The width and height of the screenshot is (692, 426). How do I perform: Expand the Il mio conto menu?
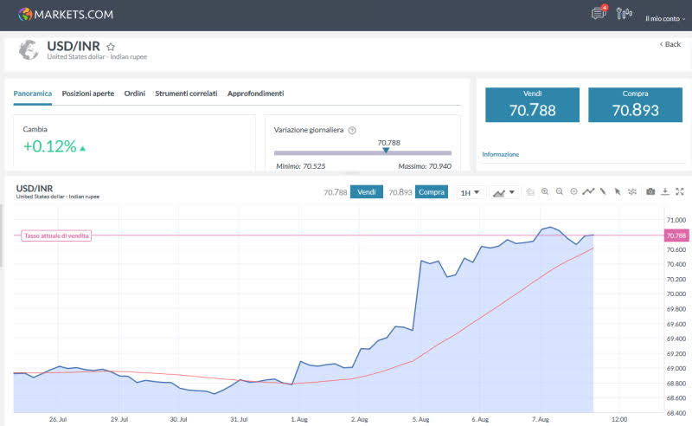[665, 17]
